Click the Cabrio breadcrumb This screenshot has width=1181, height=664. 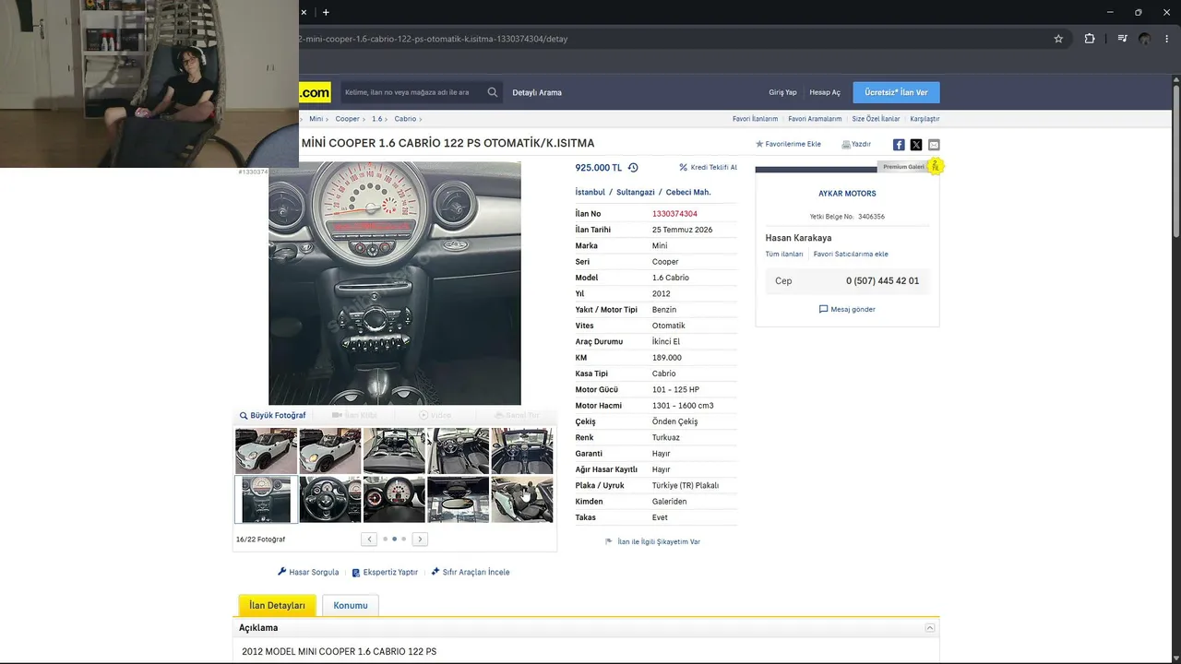coord(405,119)
